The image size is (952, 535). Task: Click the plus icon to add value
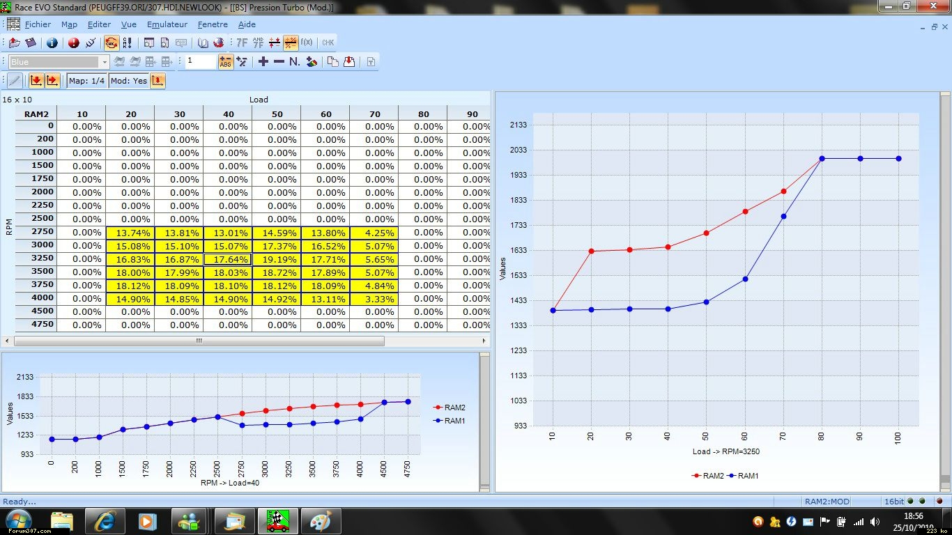pos(263,62)
